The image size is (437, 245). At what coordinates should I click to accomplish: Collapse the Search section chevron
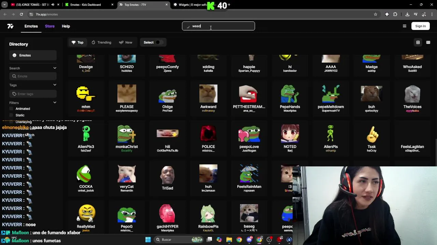pyautogui.click(x=55, y=68)
